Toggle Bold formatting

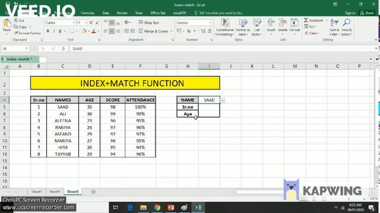(47, 31)
